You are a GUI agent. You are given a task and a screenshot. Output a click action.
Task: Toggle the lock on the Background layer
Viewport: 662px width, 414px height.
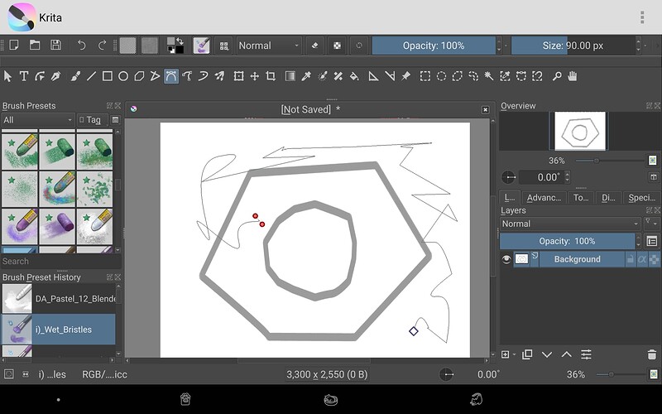point(631,259)
